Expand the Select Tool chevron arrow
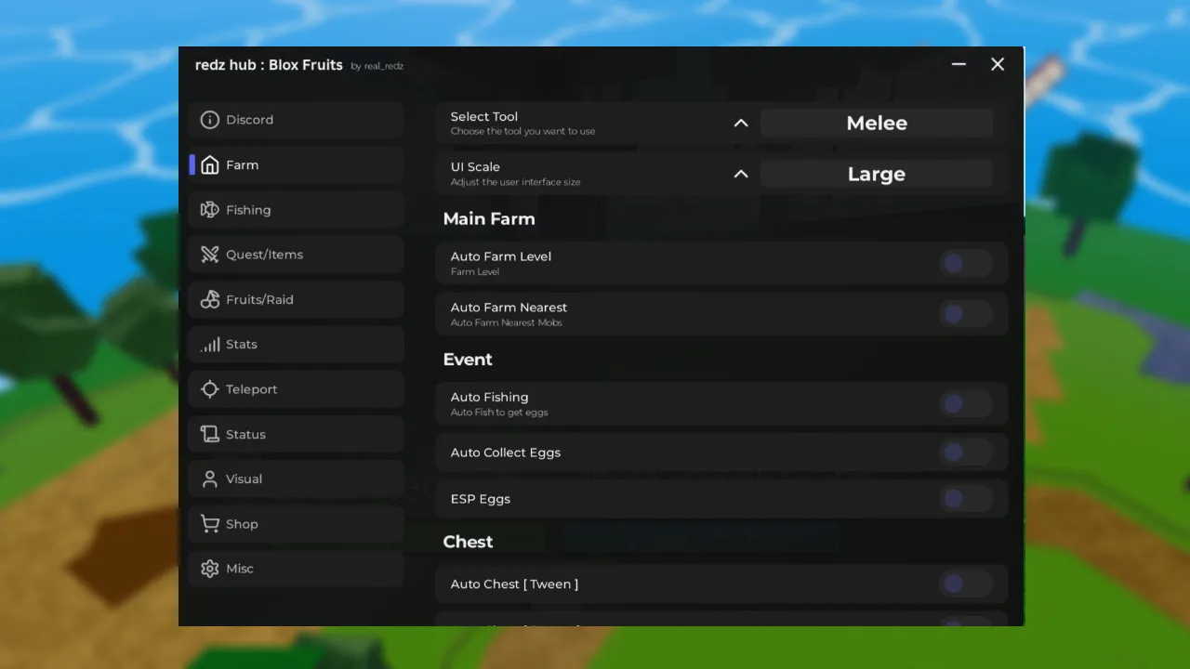 pos(741,123)
